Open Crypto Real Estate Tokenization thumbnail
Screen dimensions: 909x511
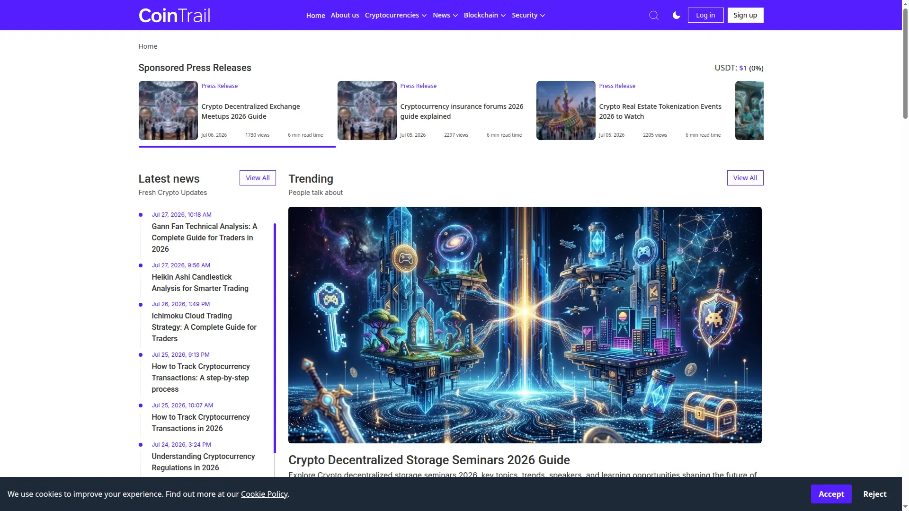pyautogui.click(x=566, y=110)
